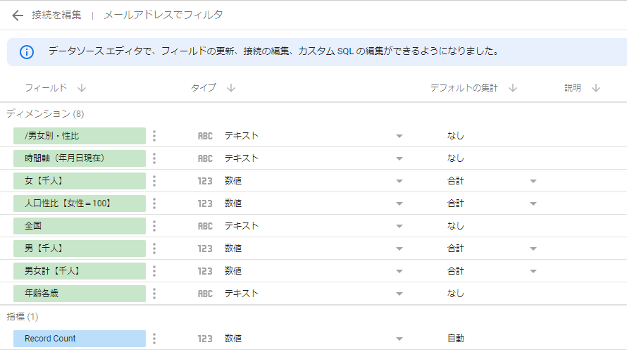Select the 年齢各歳 field chip
The width and height of the screenshot is (627, 364).
coord(80,294)
